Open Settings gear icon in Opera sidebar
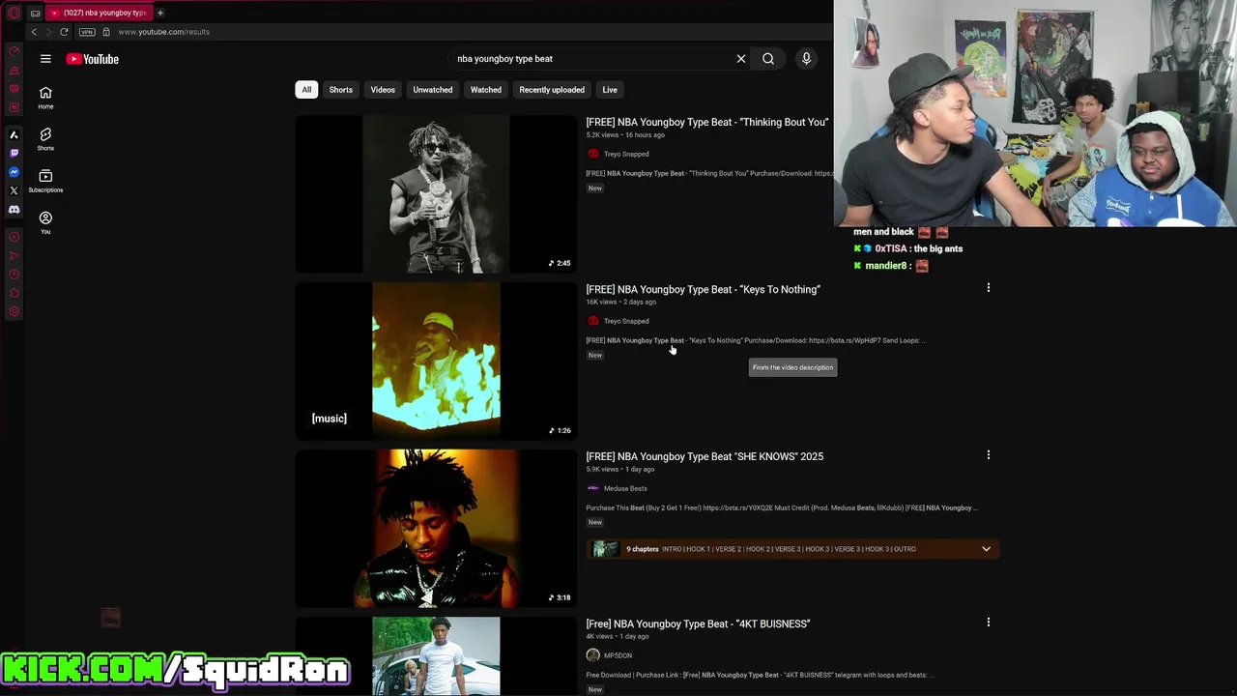The width and height of the screenshot is (1237, 696). tap(14, 311)
